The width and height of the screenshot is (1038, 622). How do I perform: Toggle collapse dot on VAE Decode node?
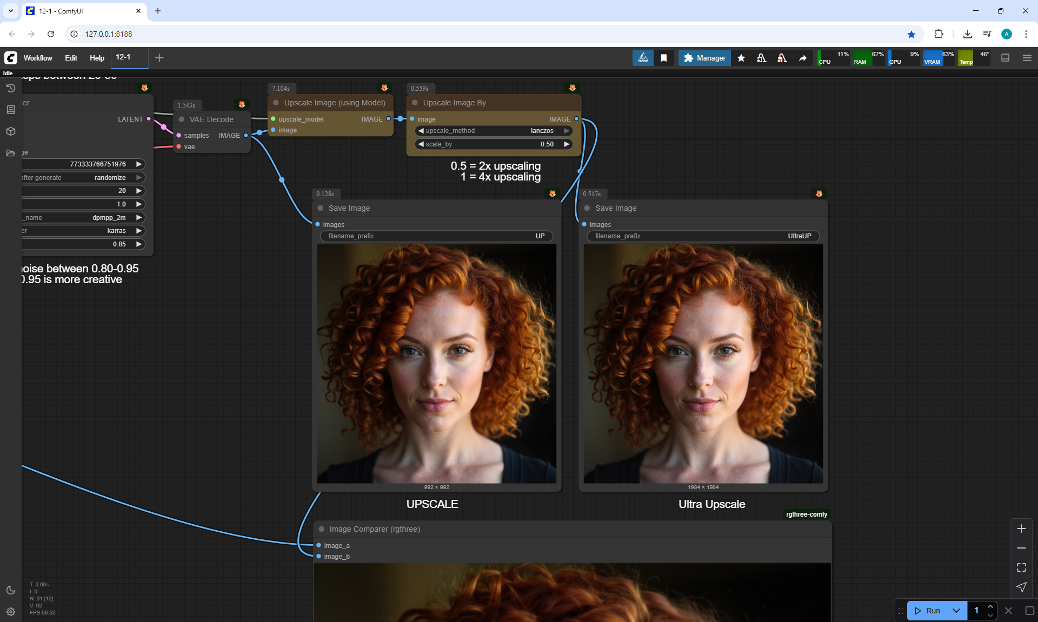pos(182,119)
